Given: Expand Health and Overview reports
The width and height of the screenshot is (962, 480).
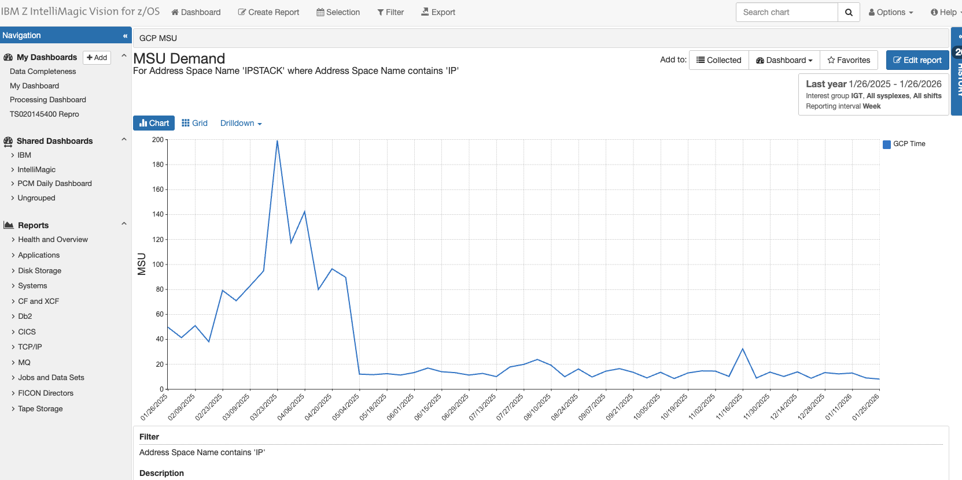Looking at the screenshot, I should click(53, 240).
